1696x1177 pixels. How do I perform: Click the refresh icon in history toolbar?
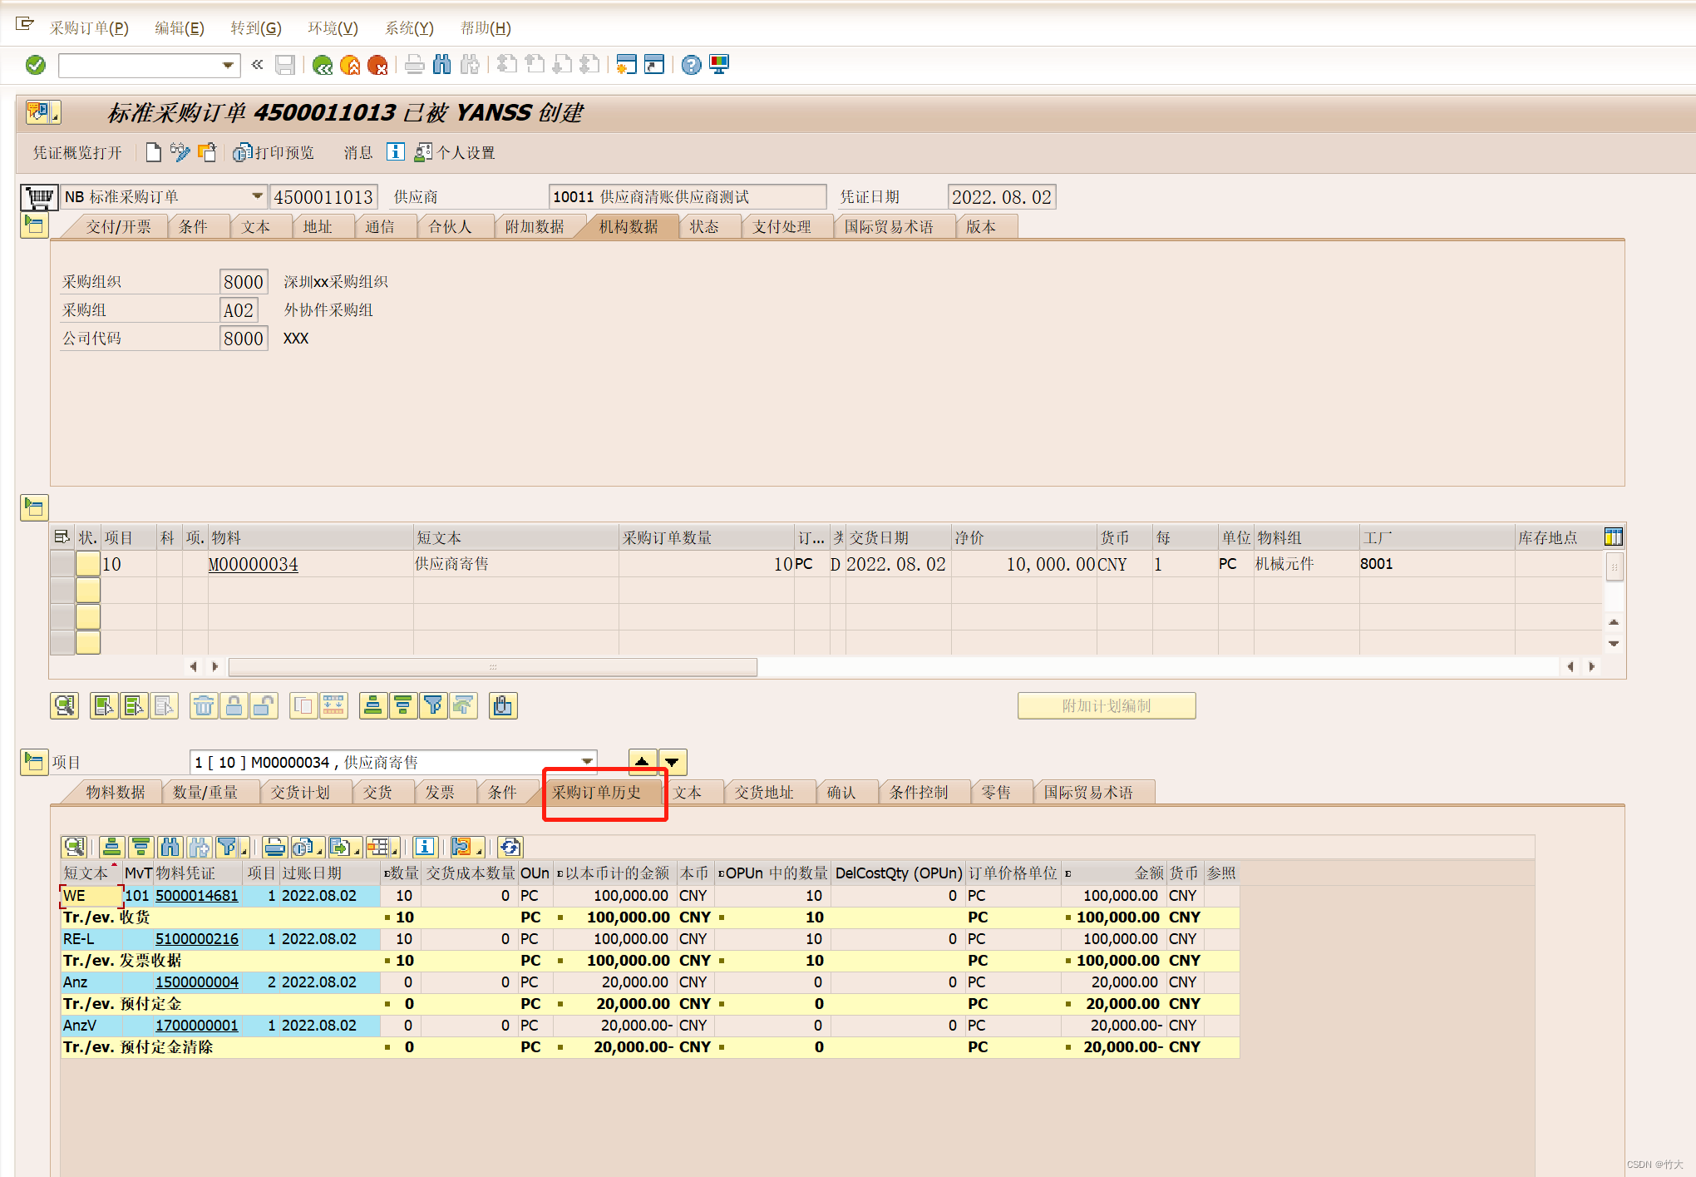click(510, 848)
